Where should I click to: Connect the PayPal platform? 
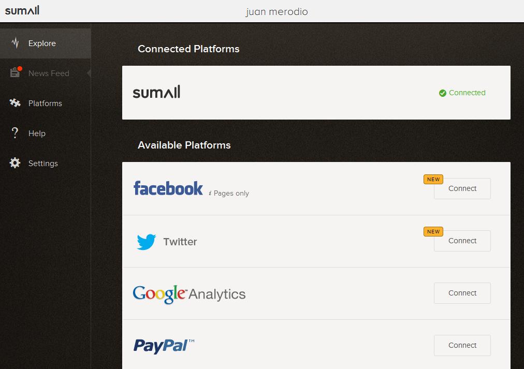[x=462, y=345]
